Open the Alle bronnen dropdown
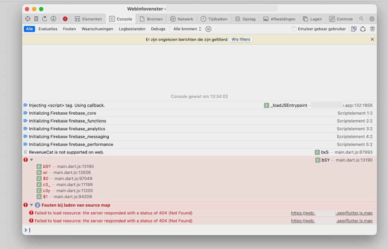388x249 pixels. click(187, 29)
